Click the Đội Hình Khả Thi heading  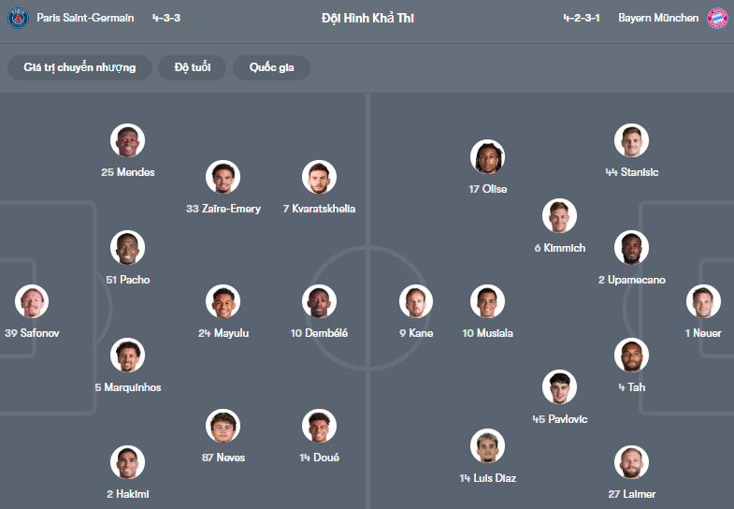(367, 18)
